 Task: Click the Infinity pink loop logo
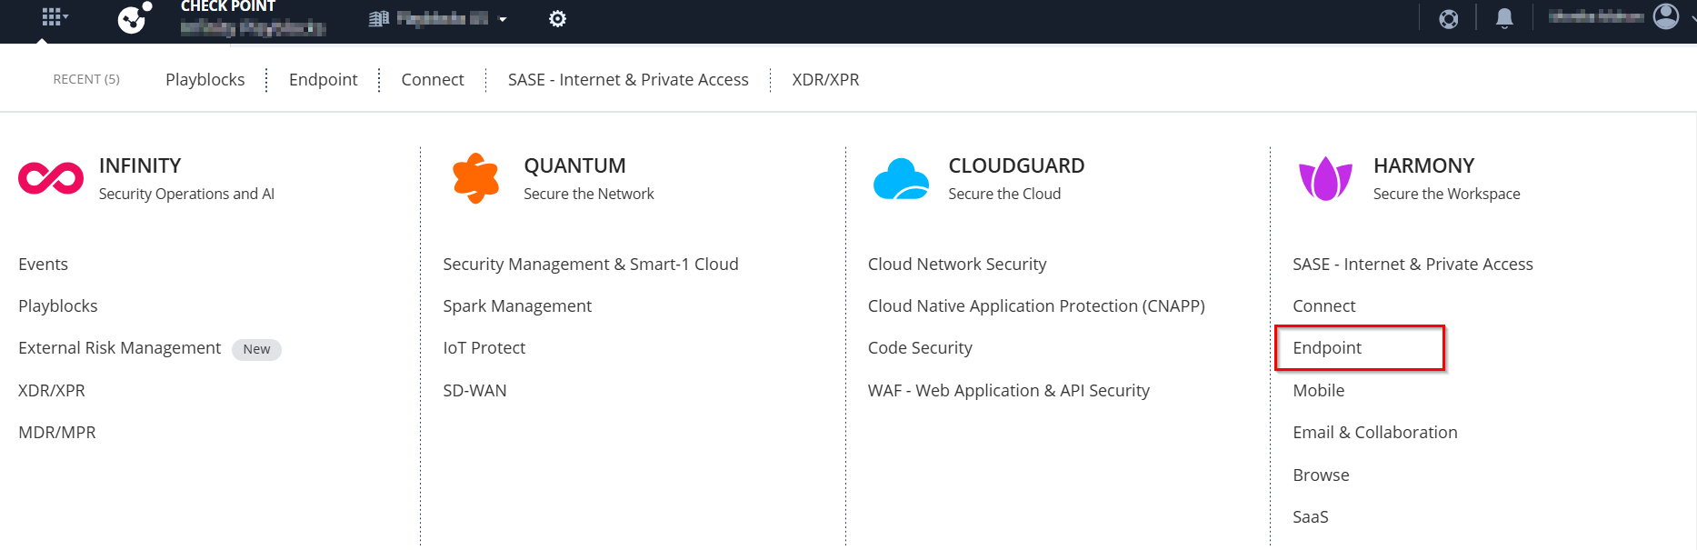tap(51, 178)
